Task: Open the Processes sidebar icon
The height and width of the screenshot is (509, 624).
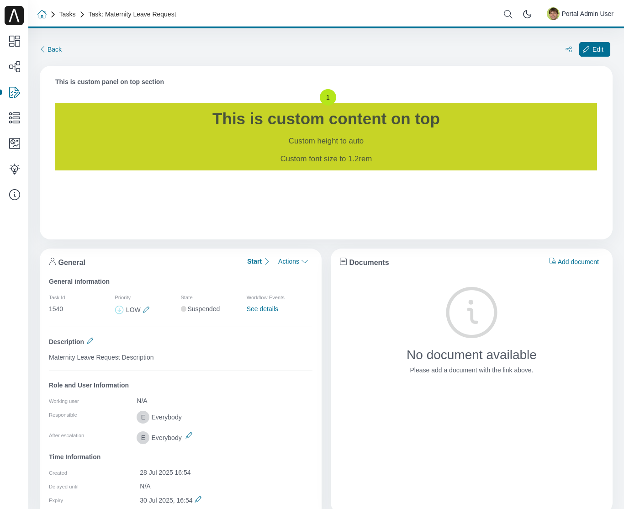Action: [14, 67]
